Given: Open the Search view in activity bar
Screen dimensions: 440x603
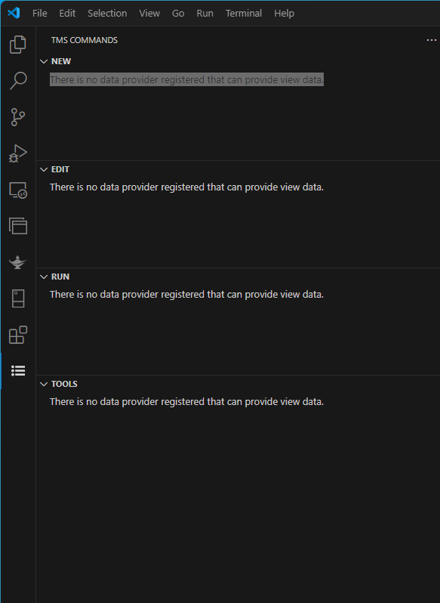Looking at the screenshot, I should [17, 80].
